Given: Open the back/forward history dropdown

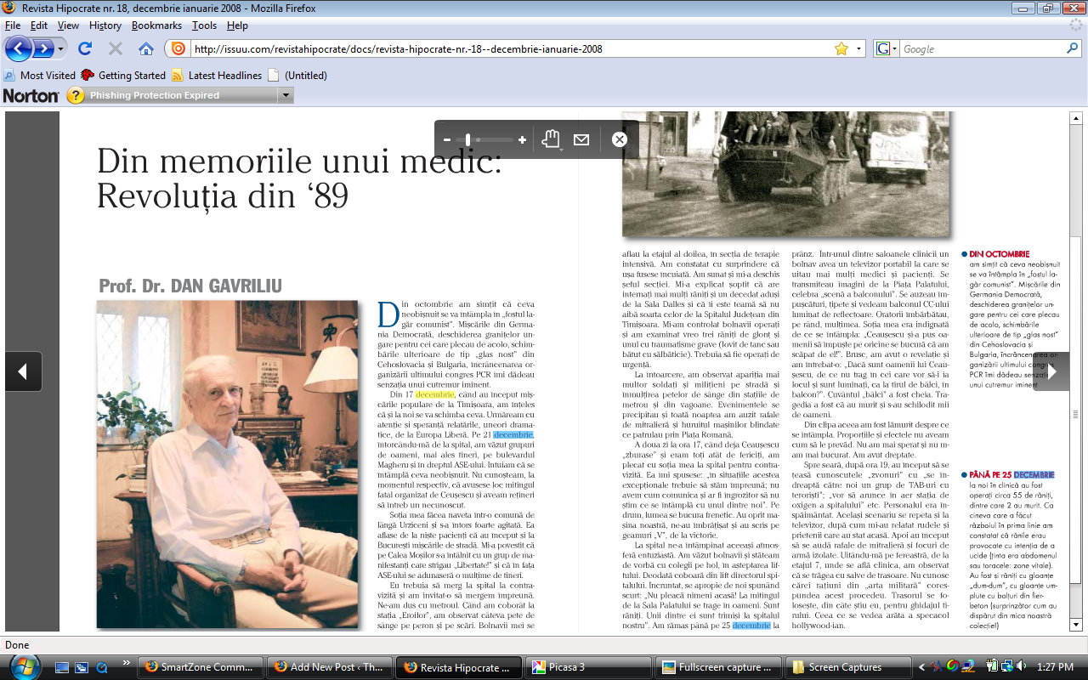Looking at the screenshot, I should (60, 49).
